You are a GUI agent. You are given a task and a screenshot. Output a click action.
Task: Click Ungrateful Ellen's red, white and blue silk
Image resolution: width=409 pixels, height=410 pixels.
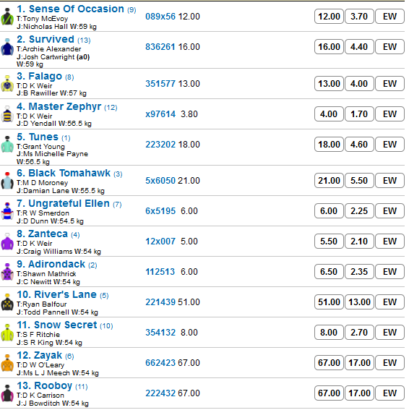point(7,211)
